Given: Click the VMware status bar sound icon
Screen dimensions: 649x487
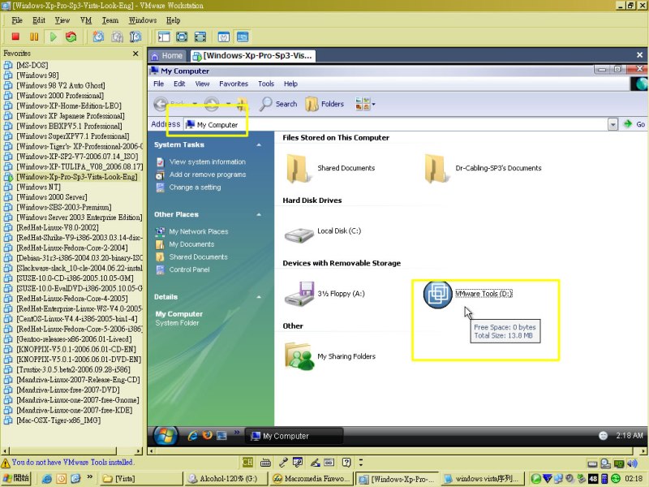Looking at the screenshot, I should point(632,463).
